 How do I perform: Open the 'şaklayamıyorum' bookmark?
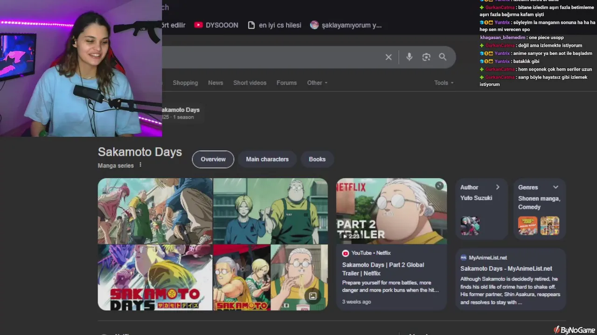click(346, 25)
